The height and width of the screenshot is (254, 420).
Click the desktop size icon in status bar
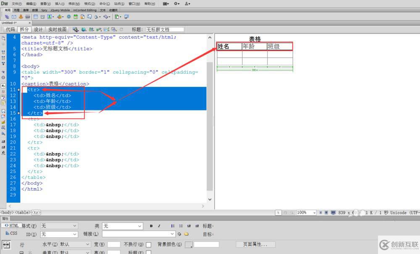[x=333, y=212]
